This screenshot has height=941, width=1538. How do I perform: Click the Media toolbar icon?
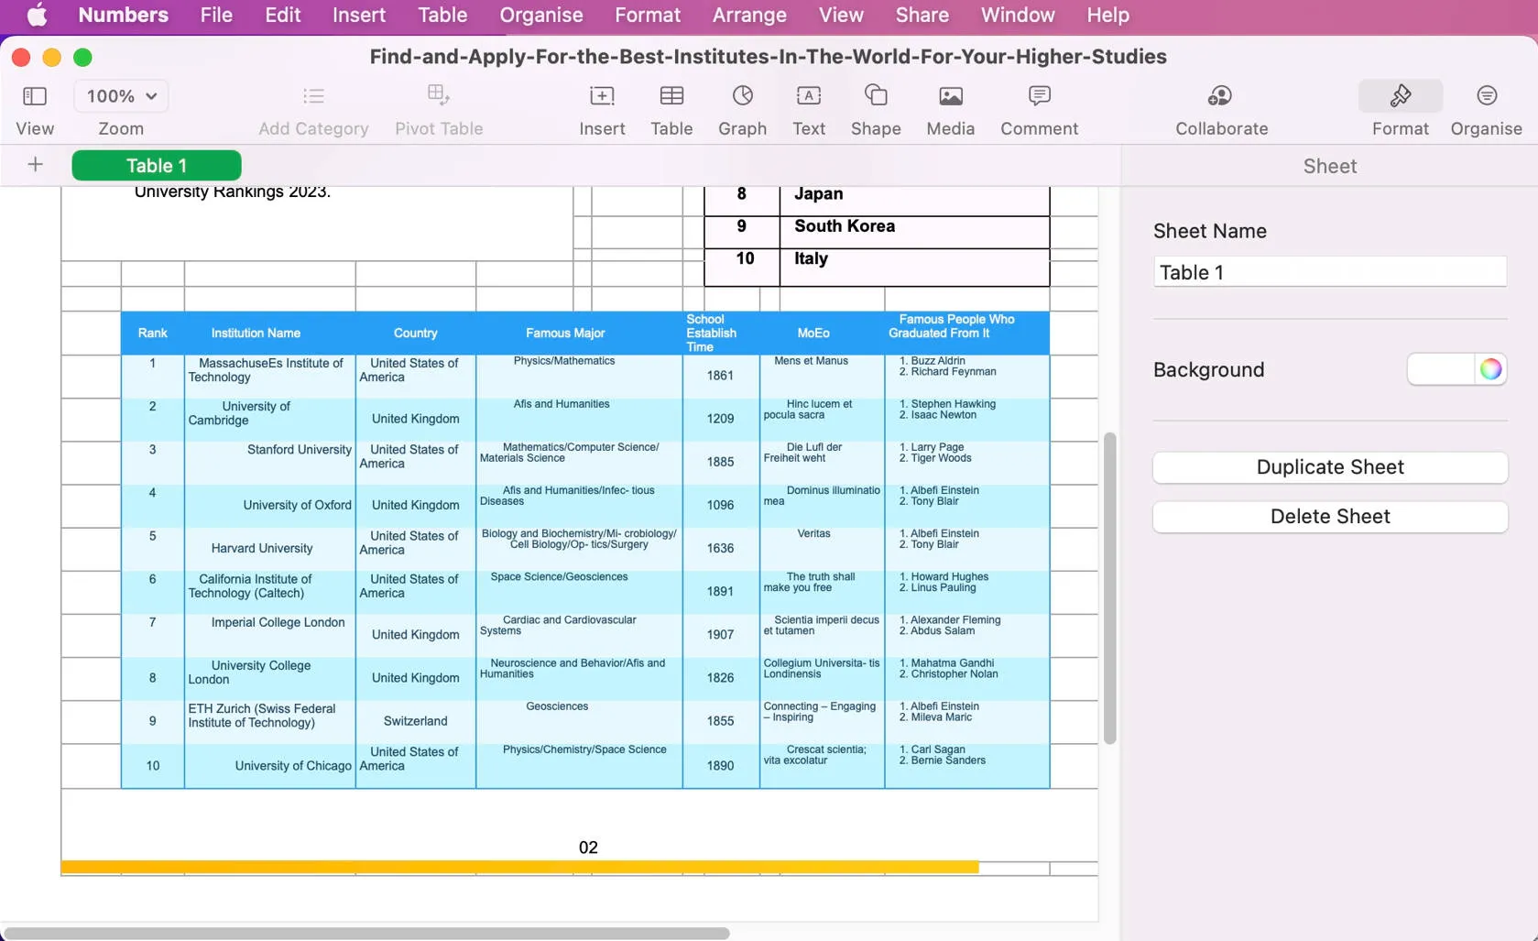[x=950, y=96]
